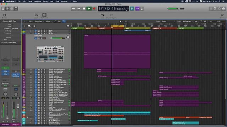This screenshot has width=227, height=127.
Task: Toggle the SPIRE ARP track power button
Action: (36, 38)
